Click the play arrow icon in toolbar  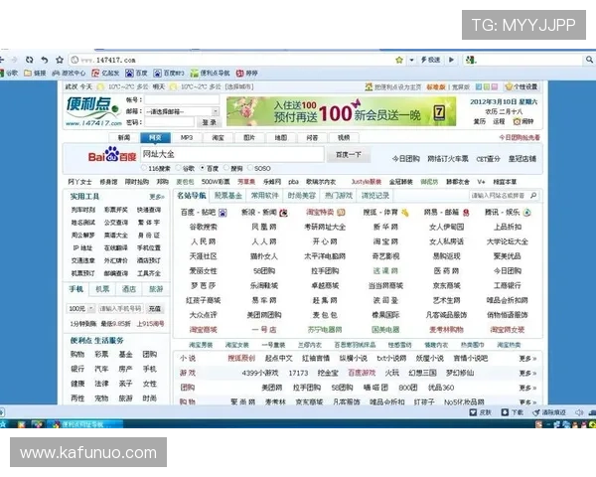(451, 60)
